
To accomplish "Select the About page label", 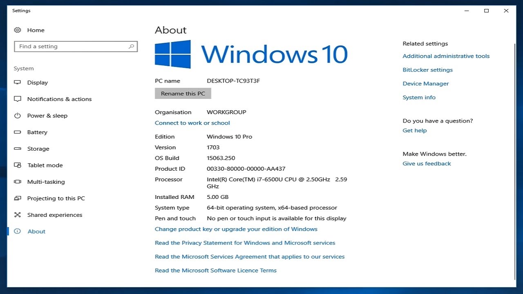I will (36, 232).
